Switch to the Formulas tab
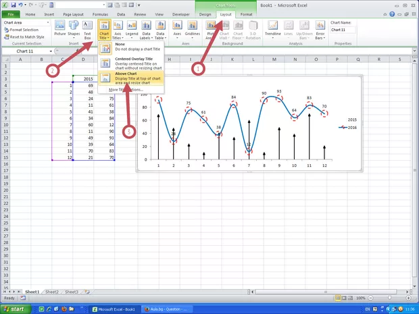419x314 pixels. [x=100, y=14]
